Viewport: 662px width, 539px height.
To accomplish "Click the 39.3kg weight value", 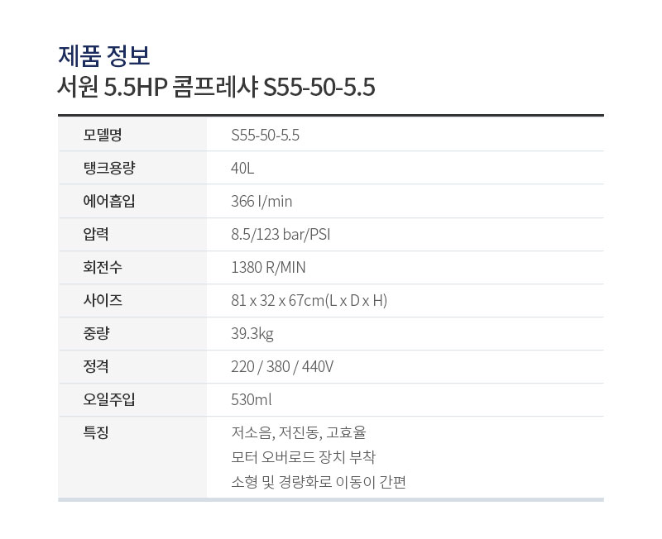I will point(252,334).
